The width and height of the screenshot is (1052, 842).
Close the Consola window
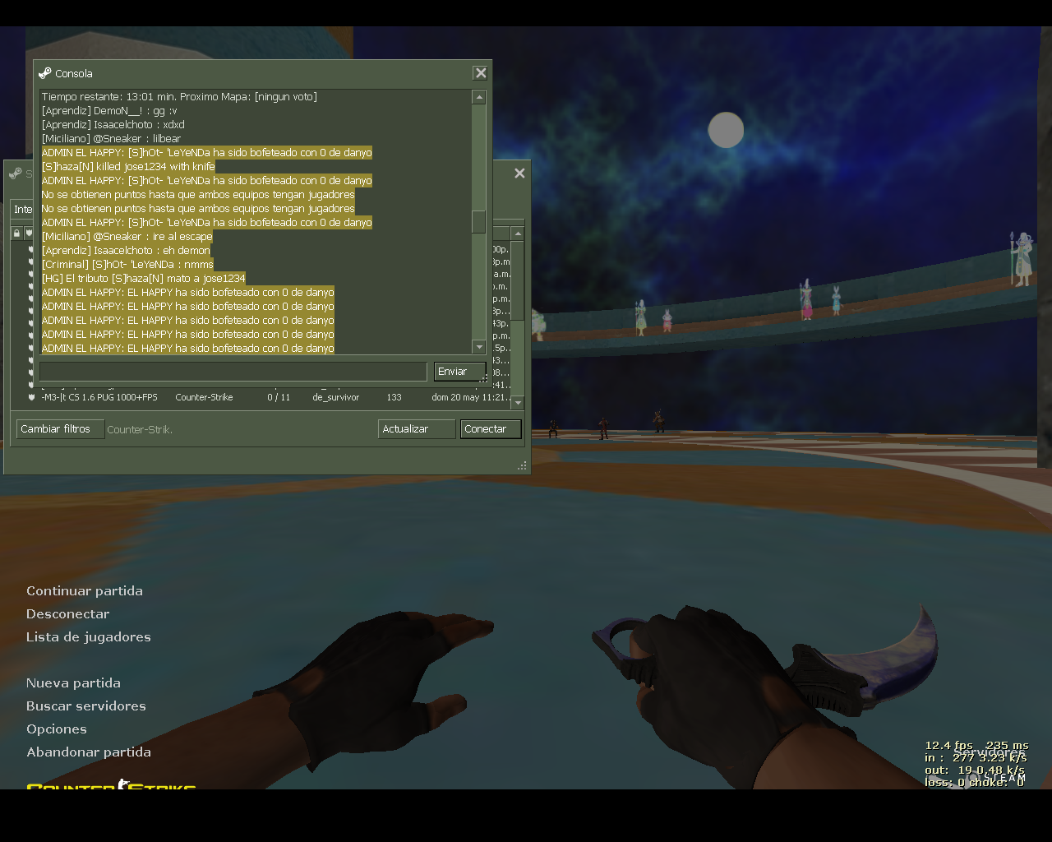tap(481, 73)
